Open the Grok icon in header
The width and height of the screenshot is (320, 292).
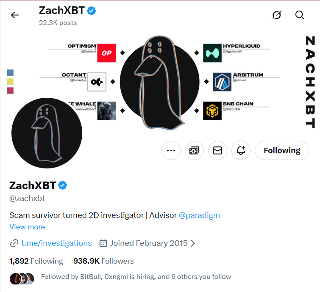coord(276,15)
